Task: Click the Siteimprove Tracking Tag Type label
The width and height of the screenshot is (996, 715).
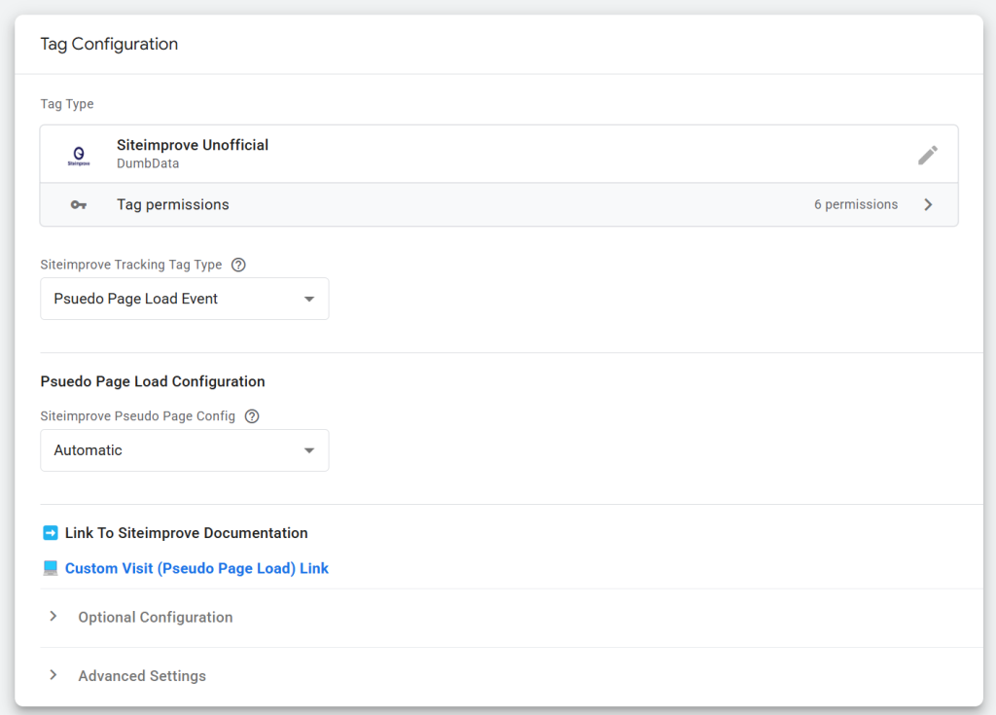Action: click(x=131, y=265)
